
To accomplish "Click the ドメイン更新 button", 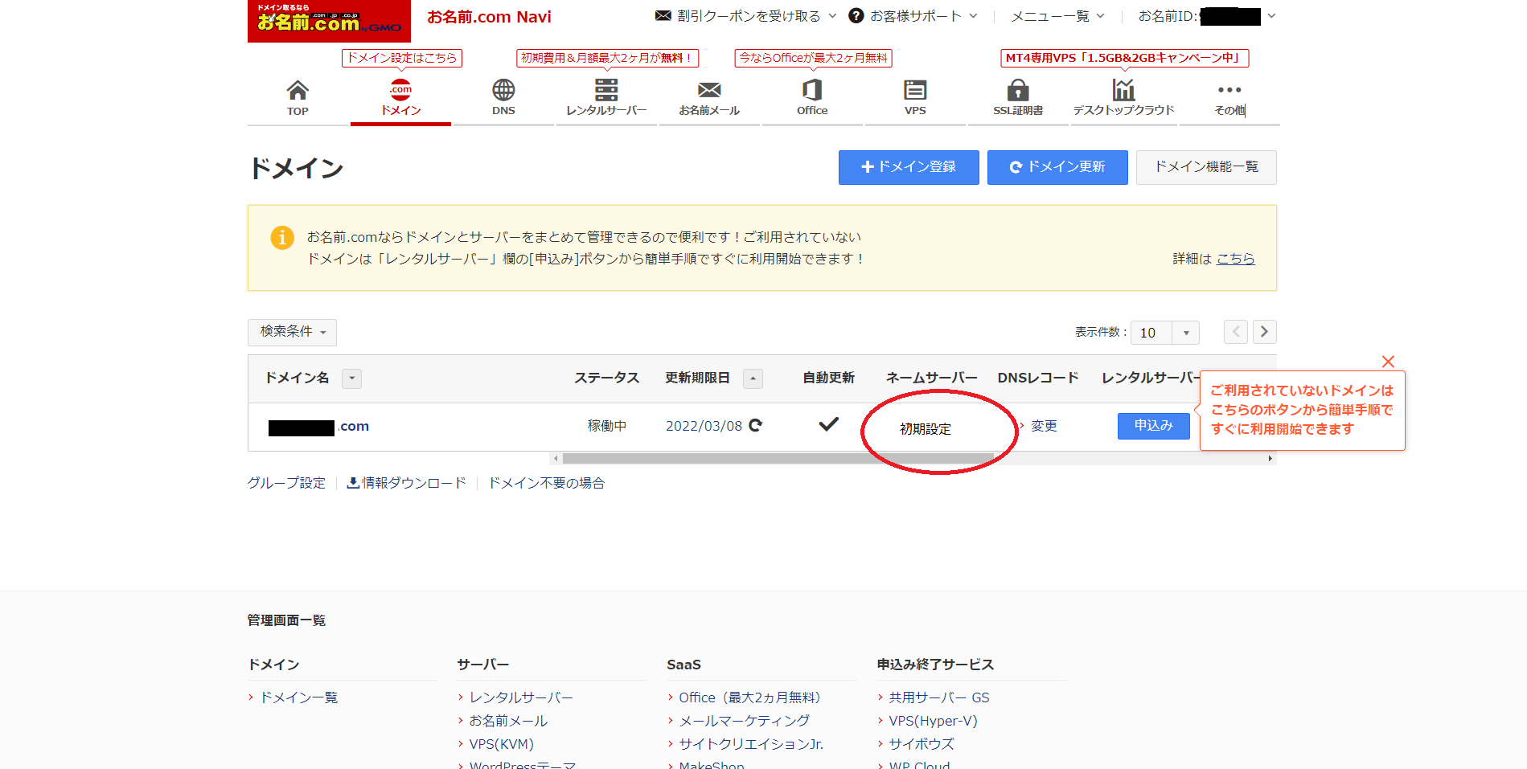I will click(x=1057, y=167).
